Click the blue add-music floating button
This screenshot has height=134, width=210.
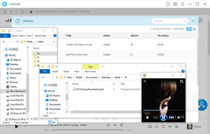(x=202, y=105)
